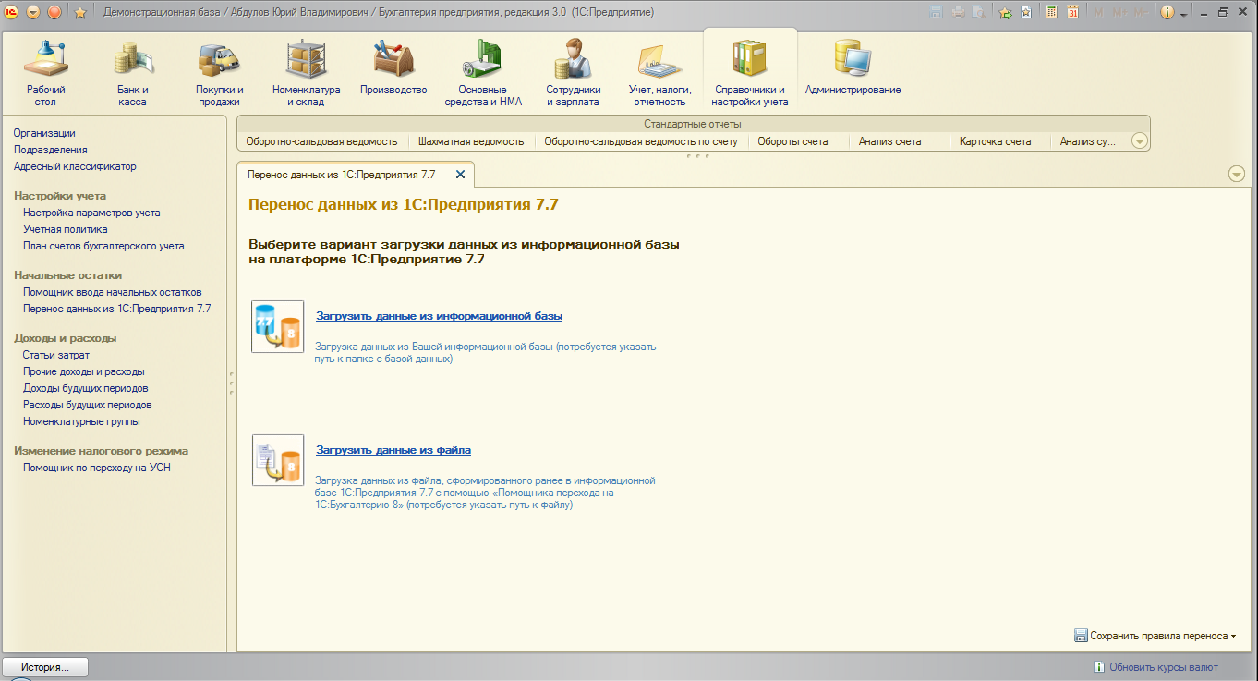Open Настройка параметров учета link
Viewport: 1258px width, 681px height.
point(91,213)
